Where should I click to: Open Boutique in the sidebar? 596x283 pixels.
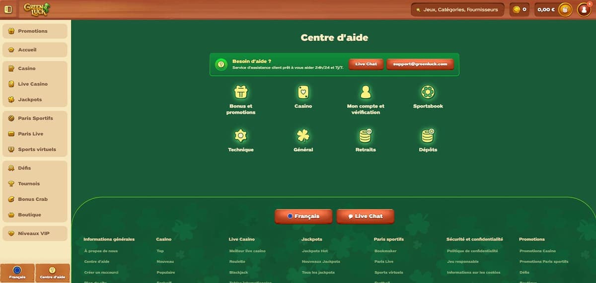coord(35,215)
